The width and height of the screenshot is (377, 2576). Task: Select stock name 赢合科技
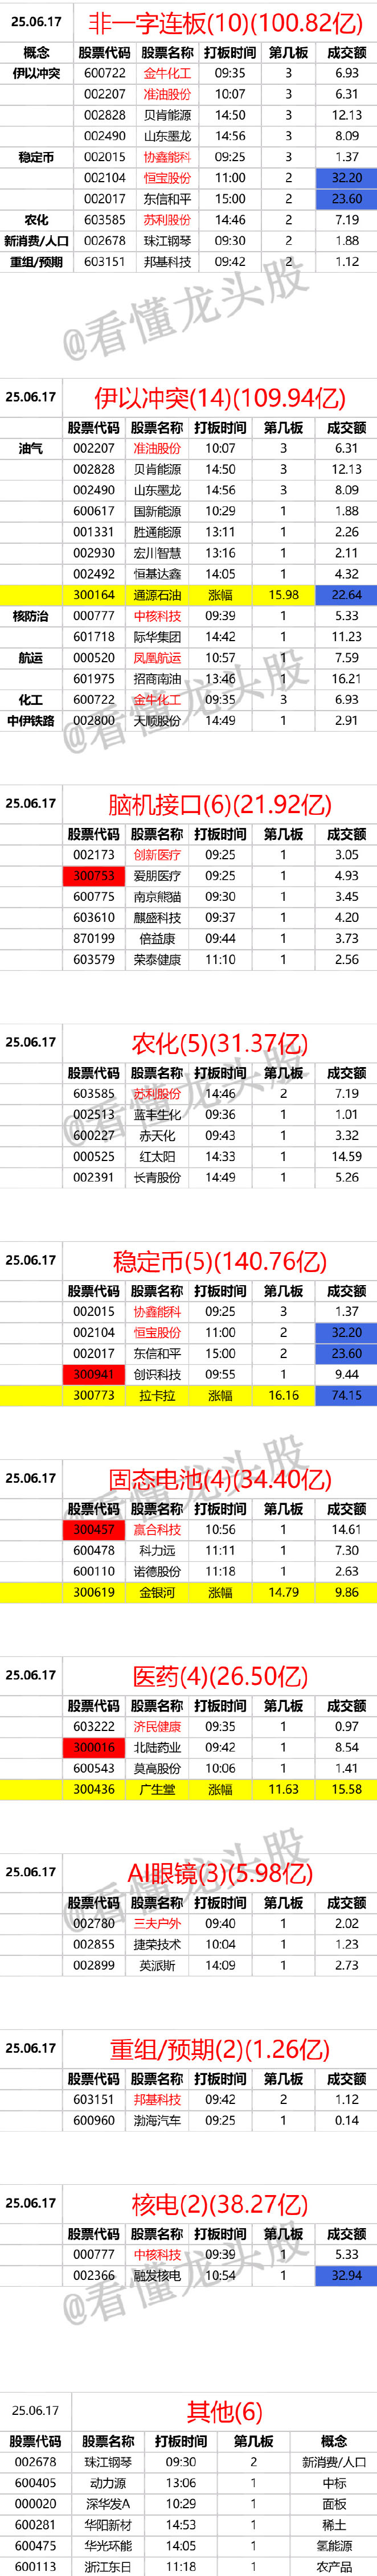(x=157, y=1530)
